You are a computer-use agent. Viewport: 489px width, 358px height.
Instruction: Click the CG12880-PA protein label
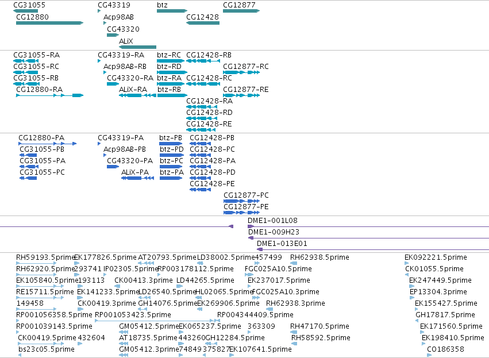41,138
